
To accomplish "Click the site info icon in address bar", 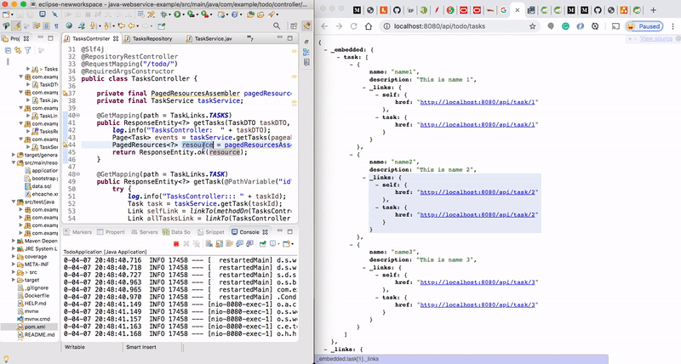I will 386,26.
